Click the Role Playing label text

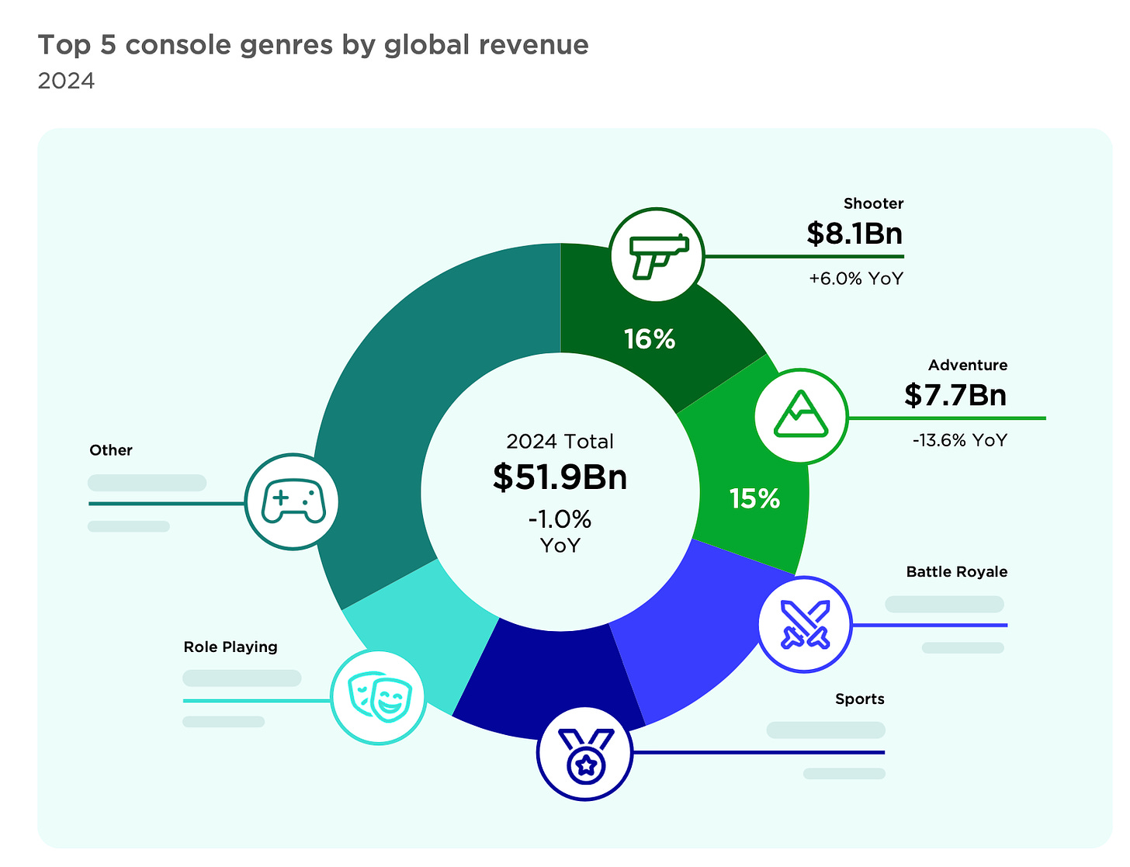coord(231,647)
